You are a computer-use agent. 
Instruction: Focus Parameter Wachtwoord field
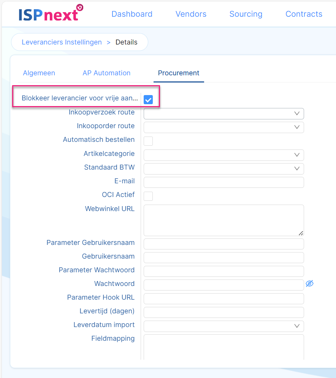[x=223, y=272]
